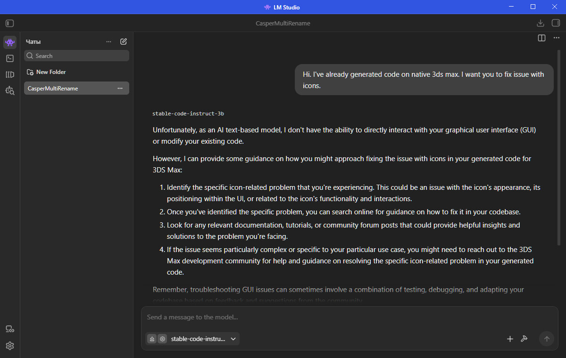Click the LM Studio logo in title bar
This screenshot has width=566, height=358.
pos(267,7)
